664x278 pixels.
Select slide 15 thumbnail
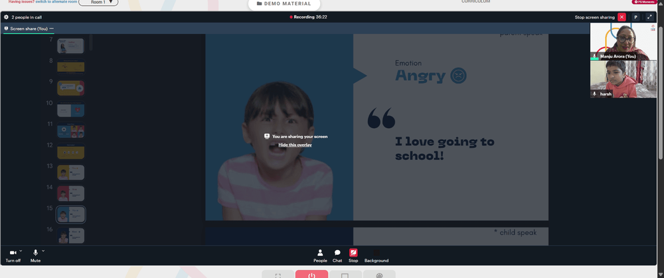[x=71, y=214]
